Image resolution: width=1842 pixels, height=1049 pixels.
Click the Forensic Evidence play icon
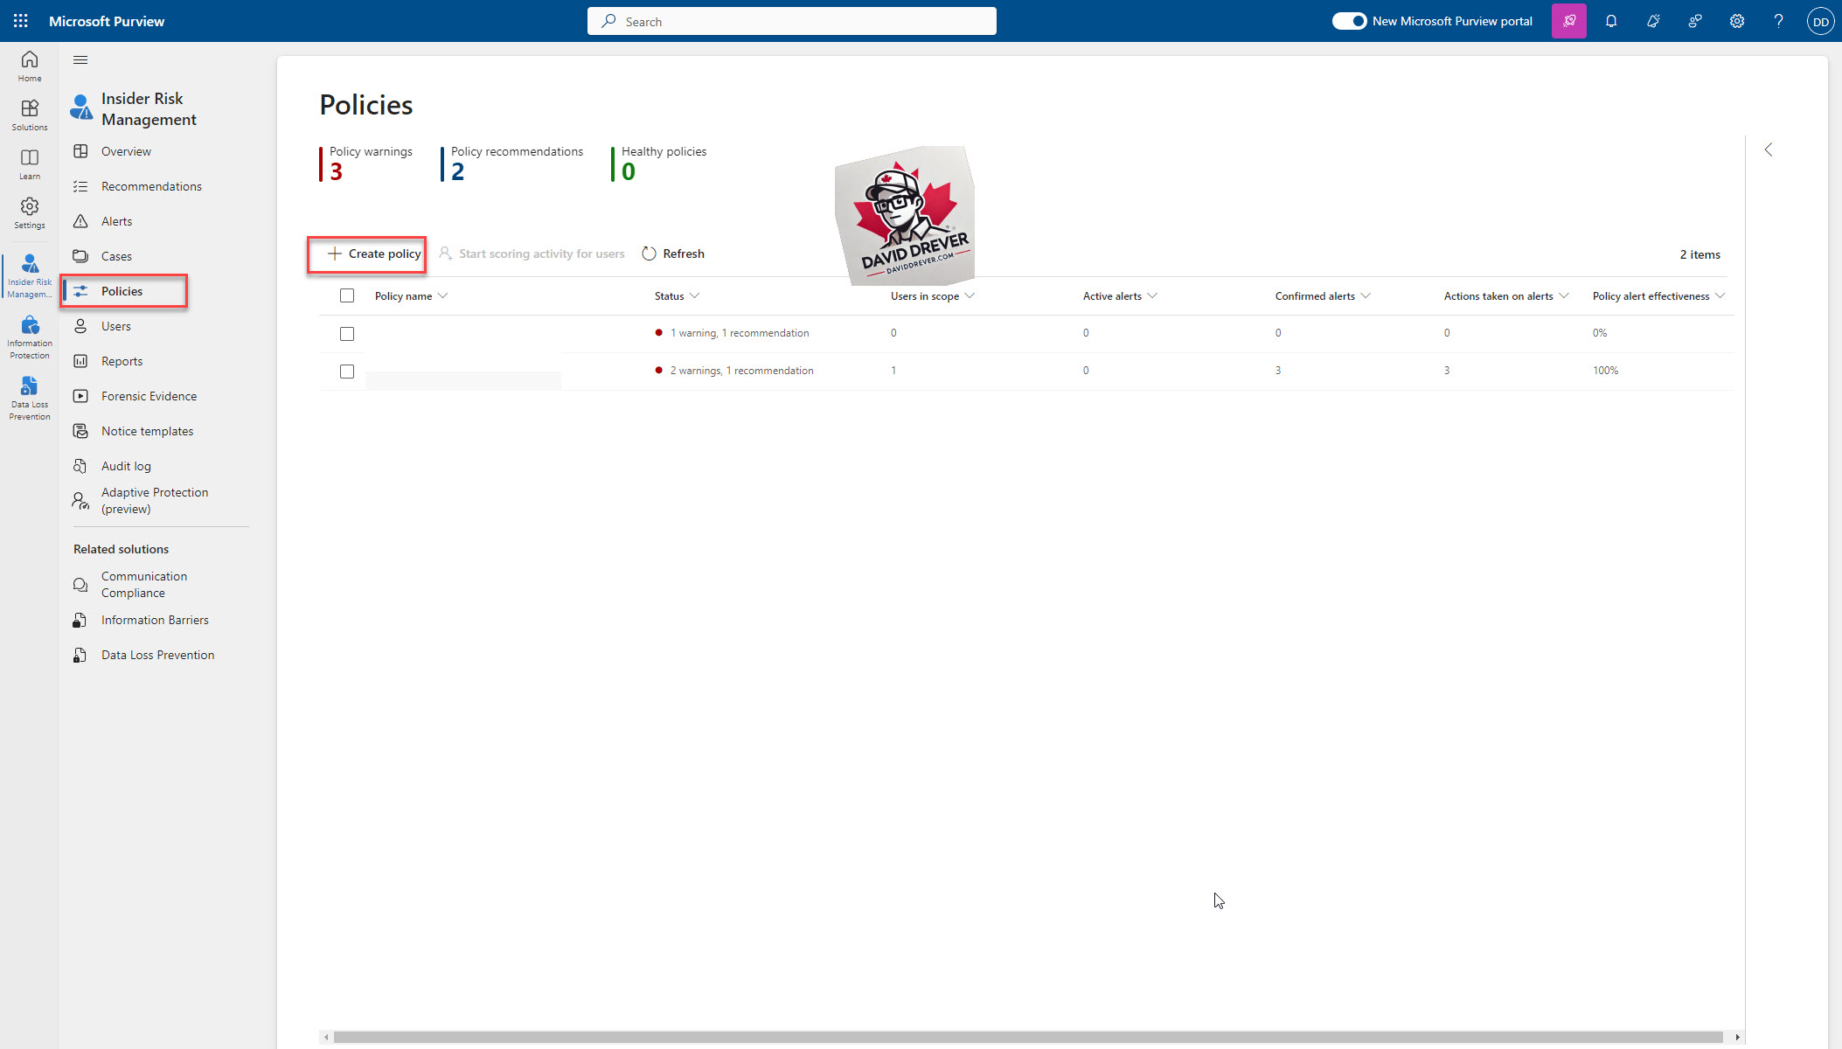(80, 396)
